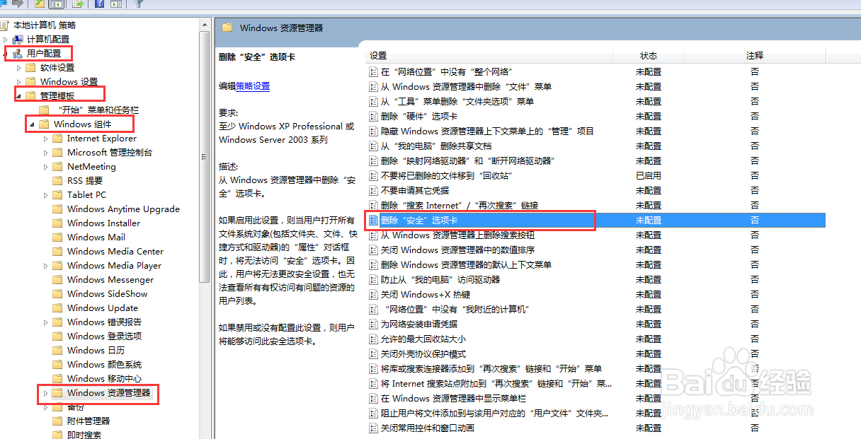
Task: Click the Back navigation arrow
Action: [x=4, y=5]
